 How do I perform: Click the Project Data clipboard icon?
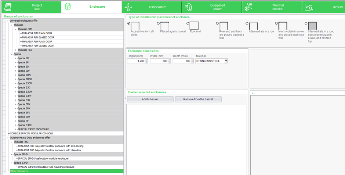pyautogui.click(x=8, y=7)
